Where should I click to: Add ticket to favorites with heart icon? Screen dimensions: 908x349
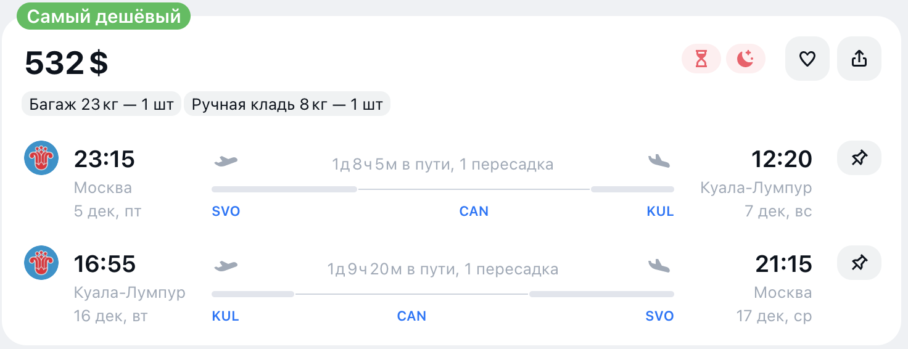807,59
